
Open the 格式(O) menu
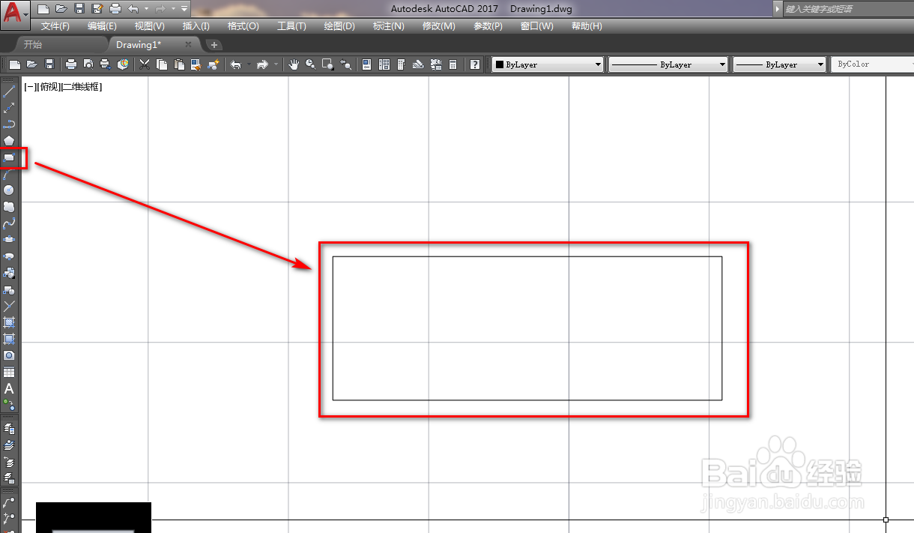[x=243, y=26]
